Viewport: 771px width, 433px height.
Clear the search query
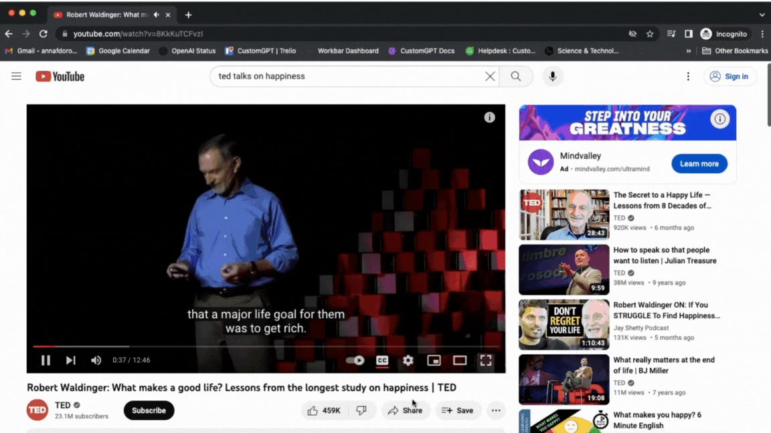[x=490, y=76]
